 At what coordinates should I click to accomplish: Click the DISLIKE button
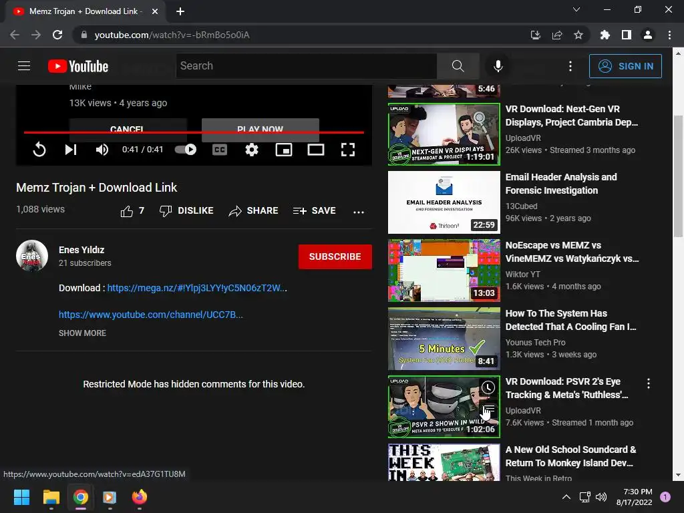pos(186,210)
